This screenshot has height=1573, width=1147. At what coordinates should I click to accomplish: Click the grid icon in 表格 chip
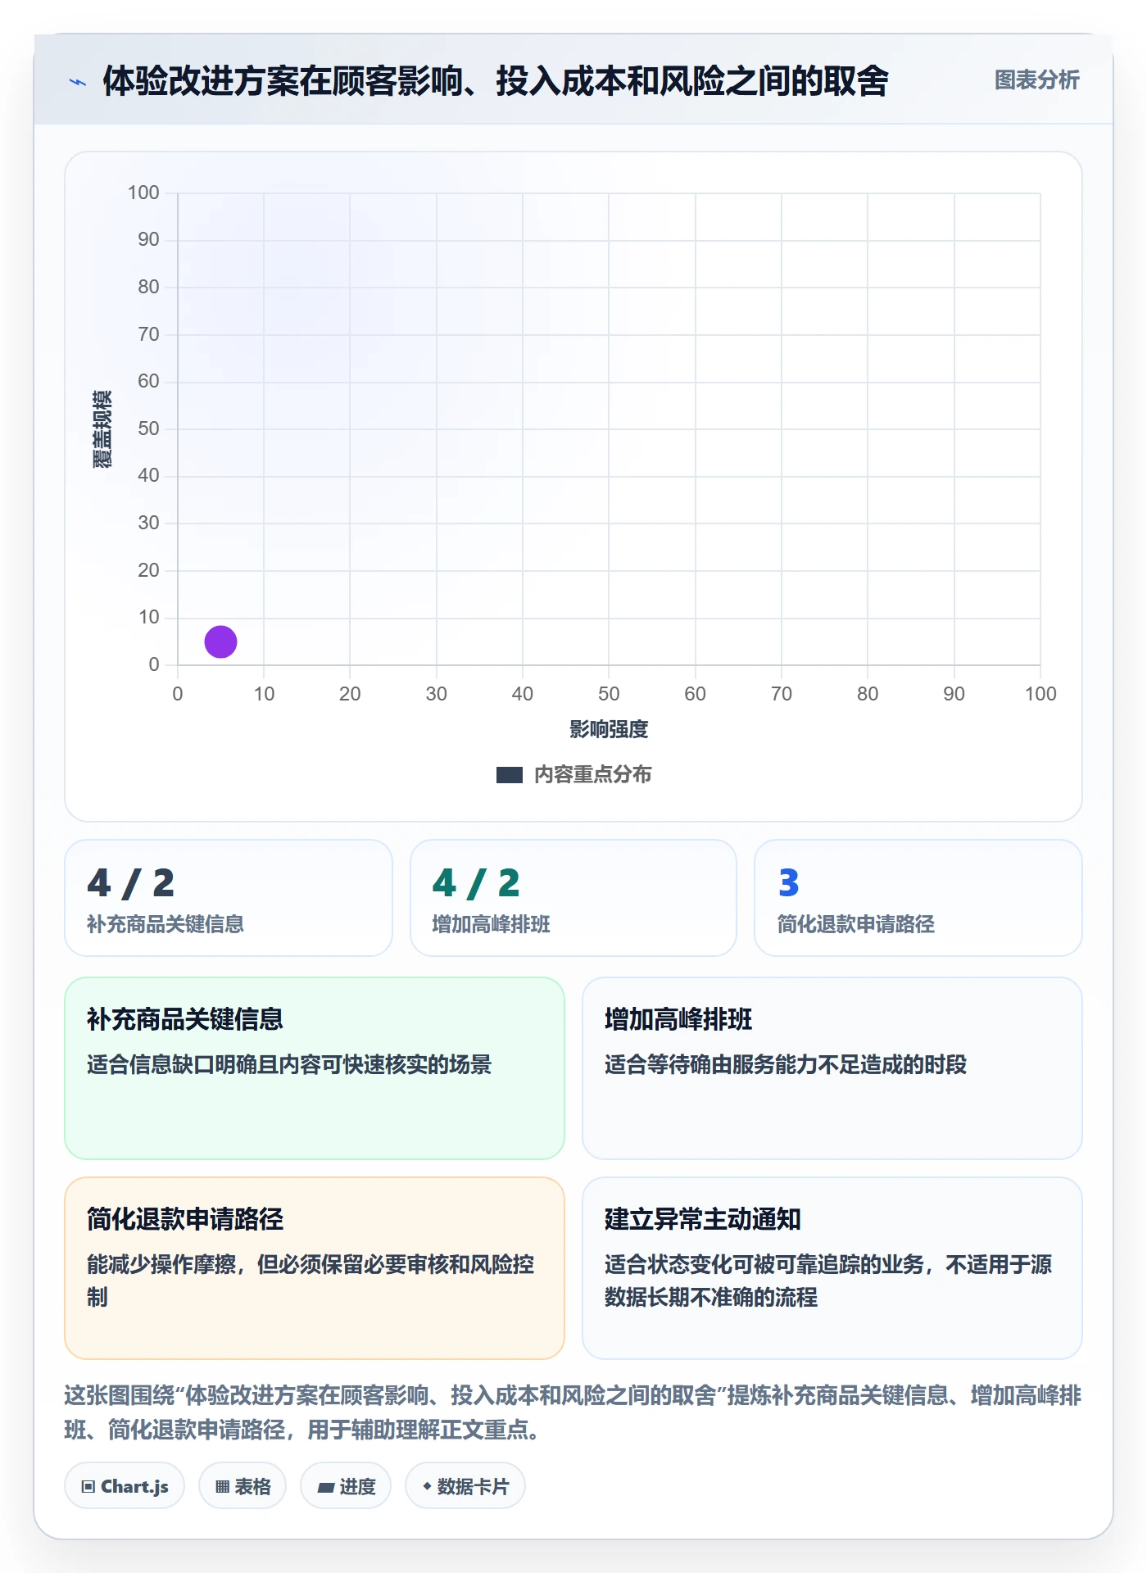point(222,1487)
